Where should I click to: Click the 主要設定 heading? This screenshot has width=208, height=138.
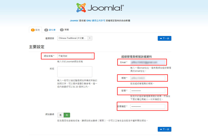(x=37, y=47)
